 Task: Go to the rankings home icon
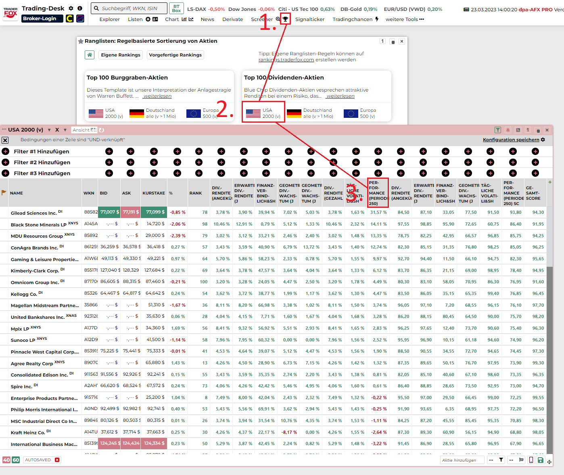coord(90,55)
